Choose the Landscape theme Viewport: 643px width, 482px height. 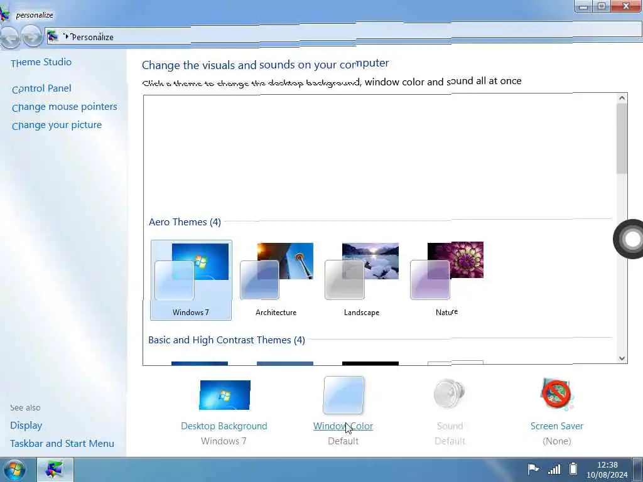pos(362,280)
